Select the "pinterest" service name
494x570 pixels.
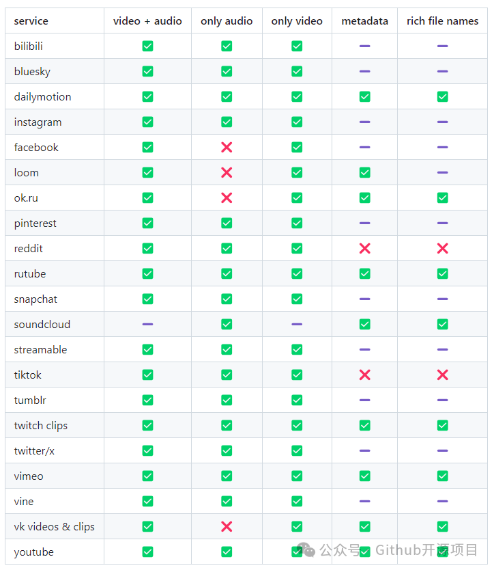(x=35, y=223)
